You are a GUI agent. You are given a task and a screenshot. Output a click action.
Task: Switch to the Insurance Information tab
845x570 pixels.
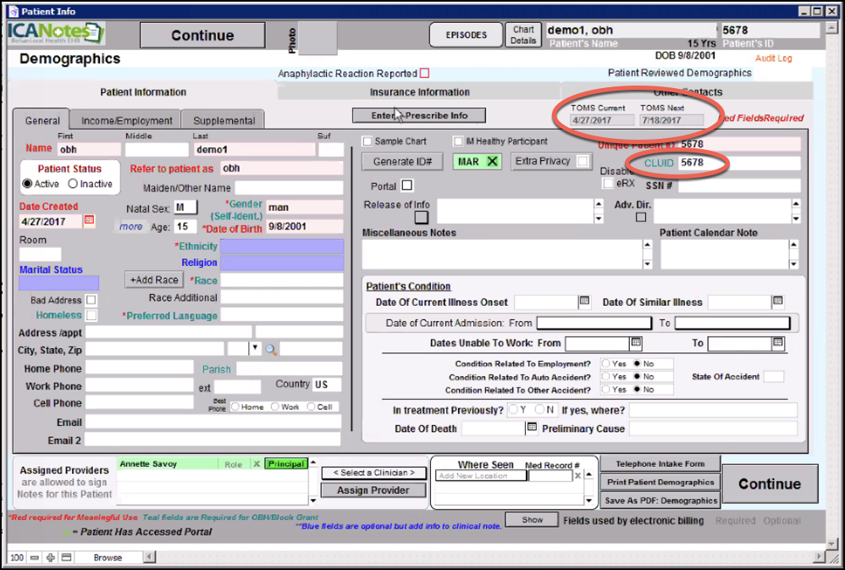pyautogui.click(x=419, y=92)
